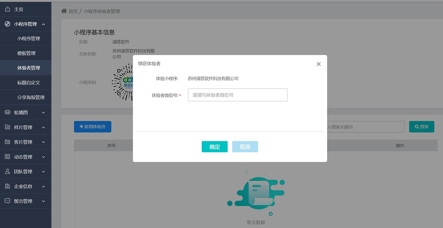The height and width of the screenshot is (228, 443).
Task: Click the home icon in the breadcrumb
Action: click(64, 11)
